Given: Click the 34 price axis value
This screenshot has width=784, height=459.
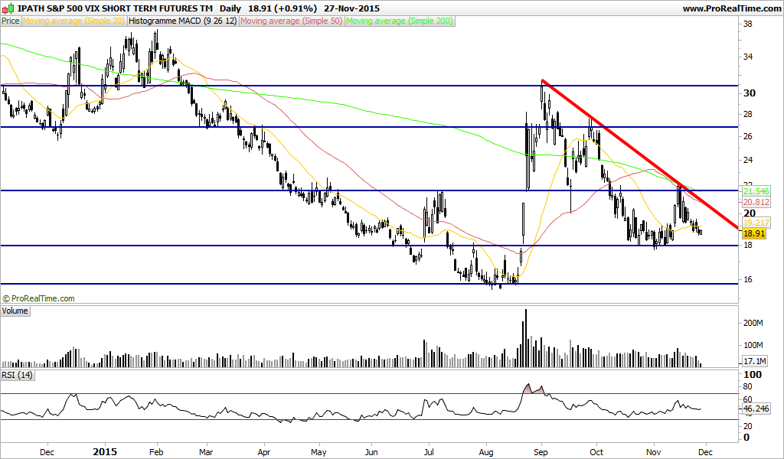Looking at the screenshot, I should tap(749, 57).
